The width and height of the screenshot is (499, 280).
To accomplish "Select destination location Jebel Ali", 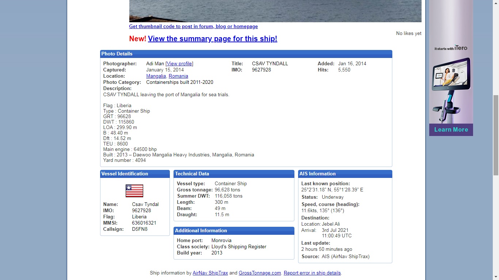I will coord(331,224).
